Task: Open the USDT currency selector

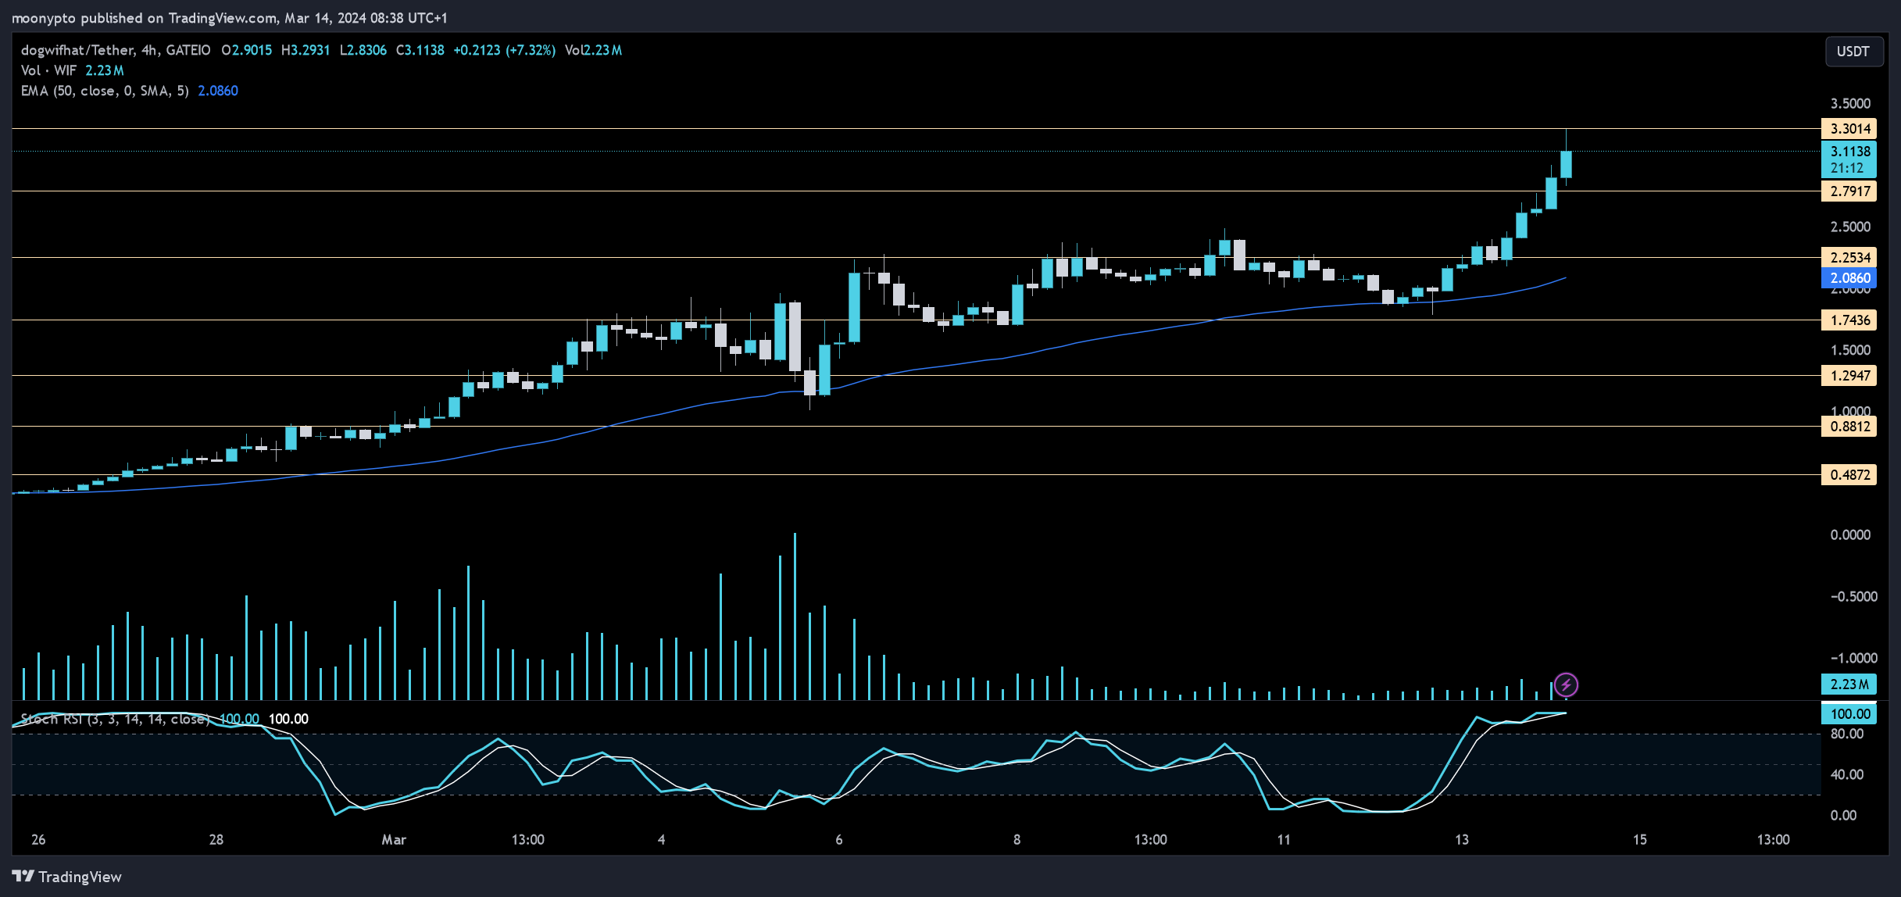Action: pyautogui.click(x=1853, y=52)
